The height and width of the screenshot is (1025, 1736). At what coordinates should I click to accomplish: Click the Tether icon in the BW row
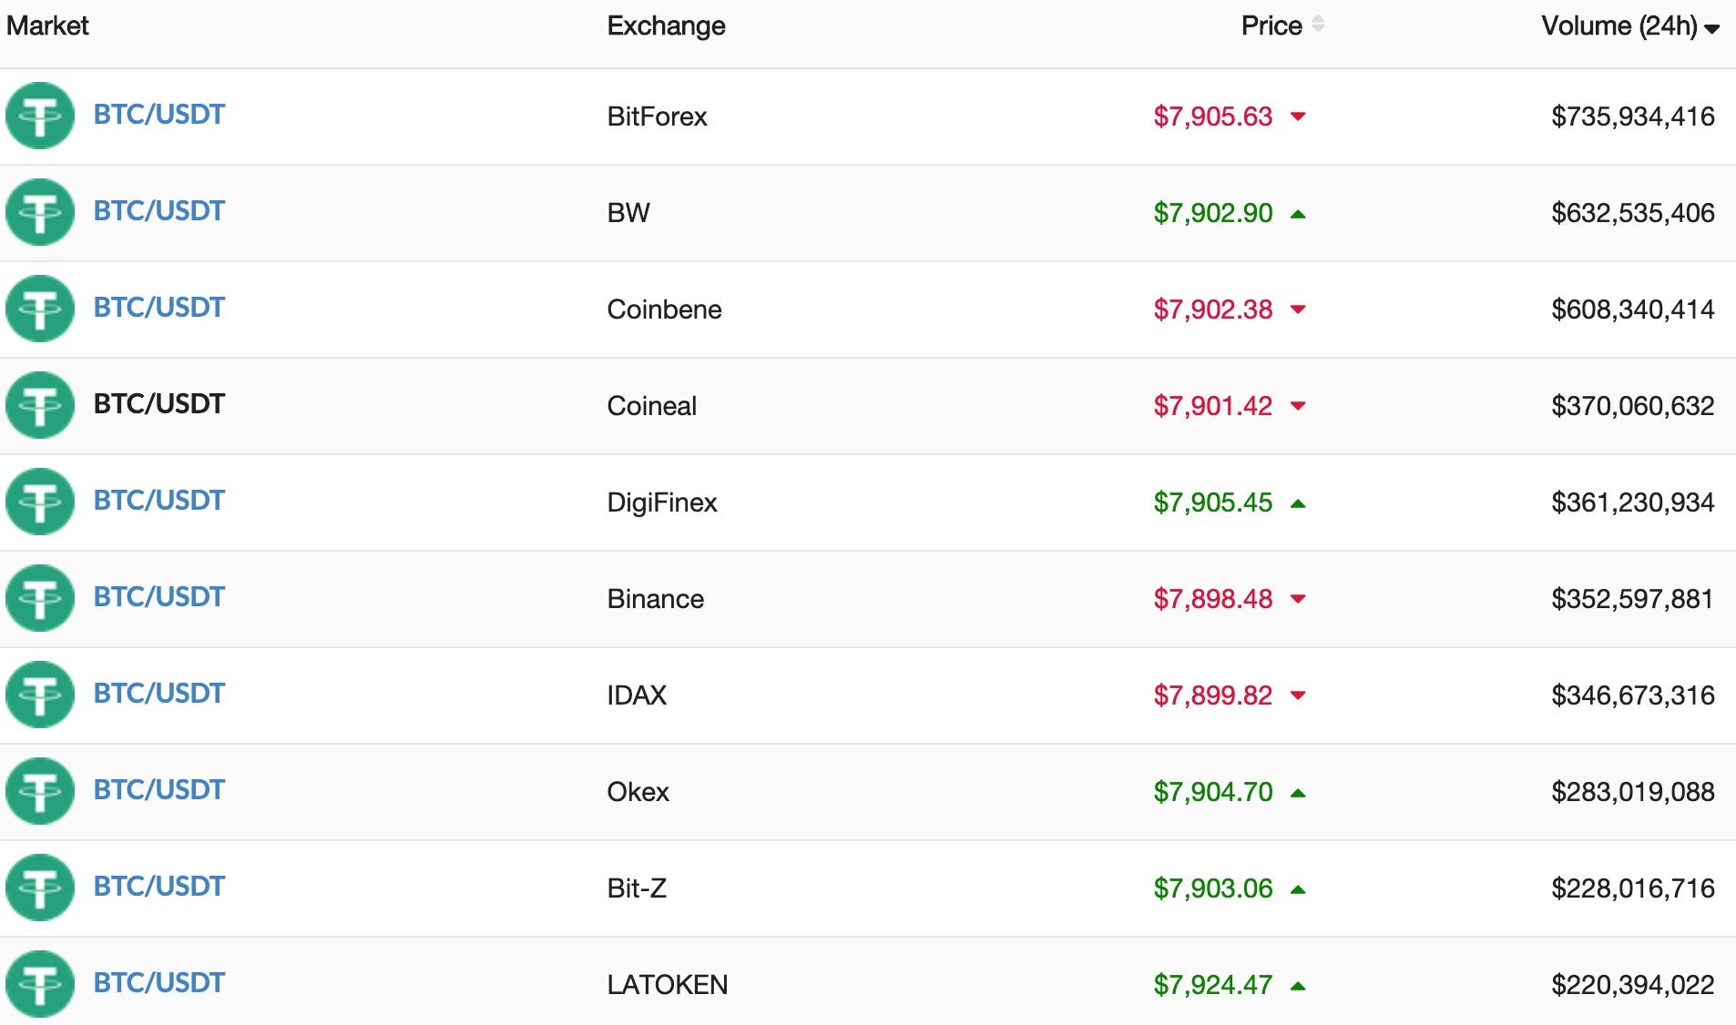tap(39, 212)
